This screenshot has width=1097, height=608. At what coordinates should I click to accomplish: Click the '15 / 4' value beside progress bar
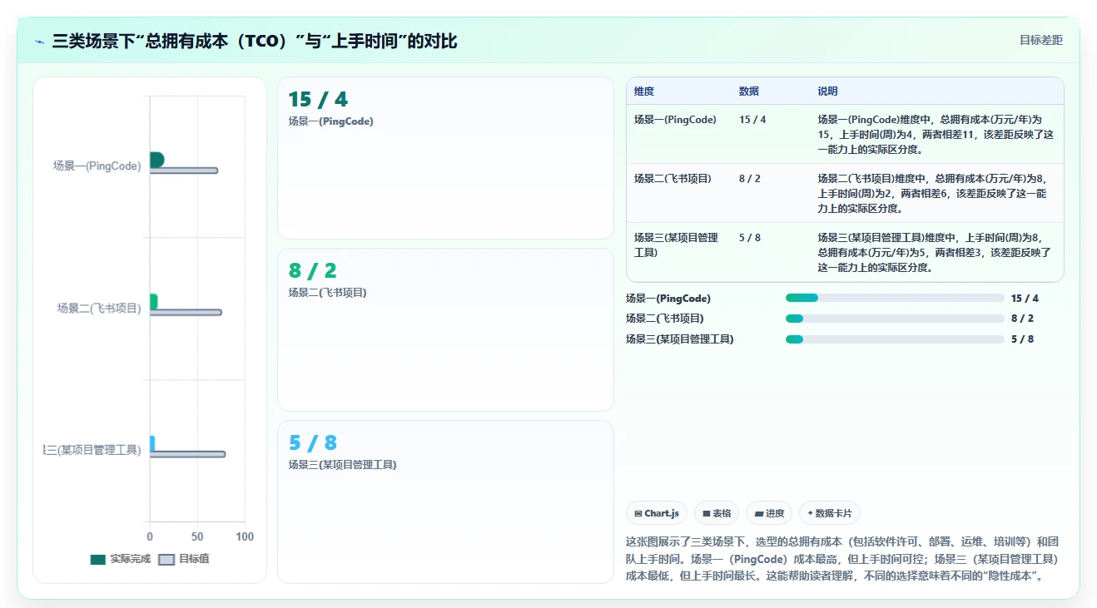tap(1025, 299)
